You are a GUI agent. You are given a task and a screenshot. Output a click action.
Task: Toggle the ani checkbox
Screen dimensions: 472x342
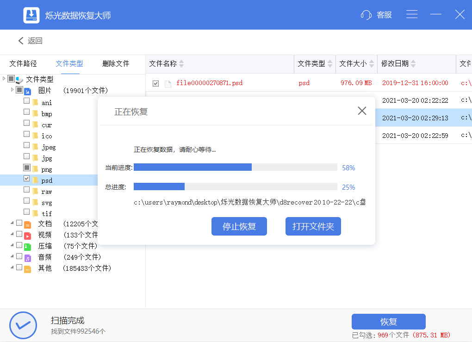(x=26, y=101)
